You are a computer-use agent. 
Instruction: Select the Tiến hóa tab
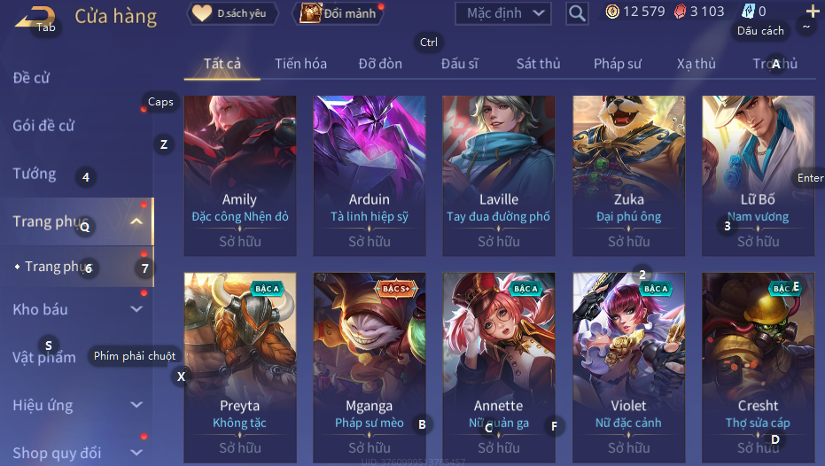click(300, 64)
